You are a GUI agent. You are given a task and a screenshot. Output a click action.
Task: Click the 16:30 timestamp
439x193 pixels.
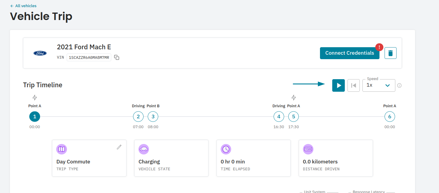[279, 127]
